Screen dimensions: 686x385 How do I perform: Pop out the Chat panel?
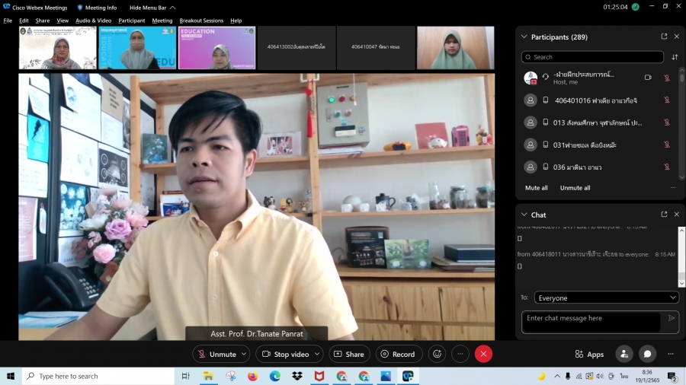[x=664, y=215]
